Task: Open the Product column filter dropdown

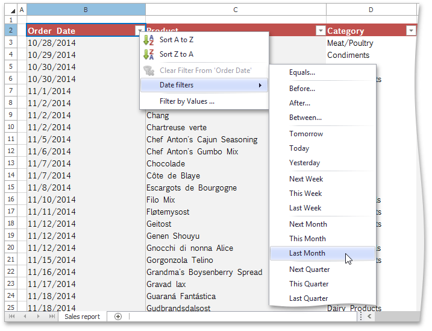Action: tap(321, 30)
